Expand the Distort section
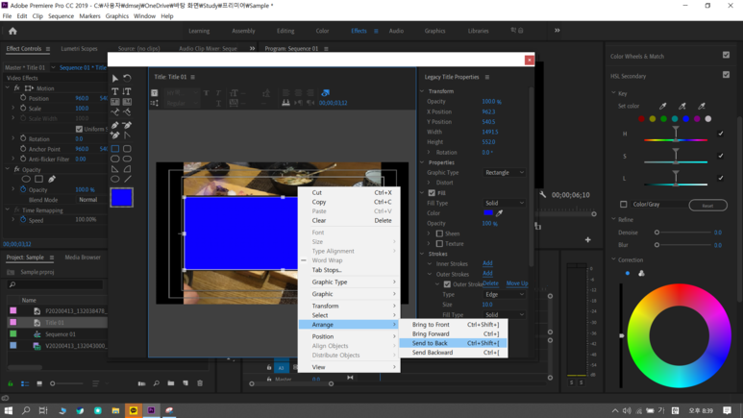The image size is (743, 418). [430, 183]
